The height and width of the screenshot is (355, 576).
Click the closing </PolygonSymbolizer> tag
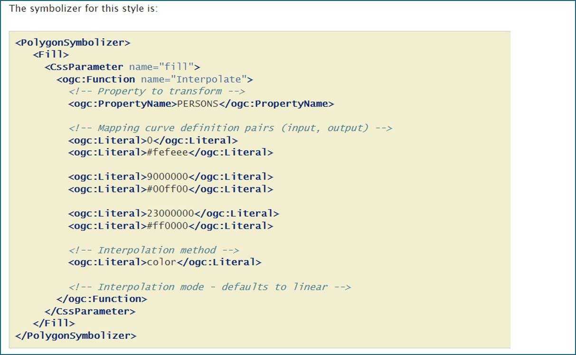[76, 336]
